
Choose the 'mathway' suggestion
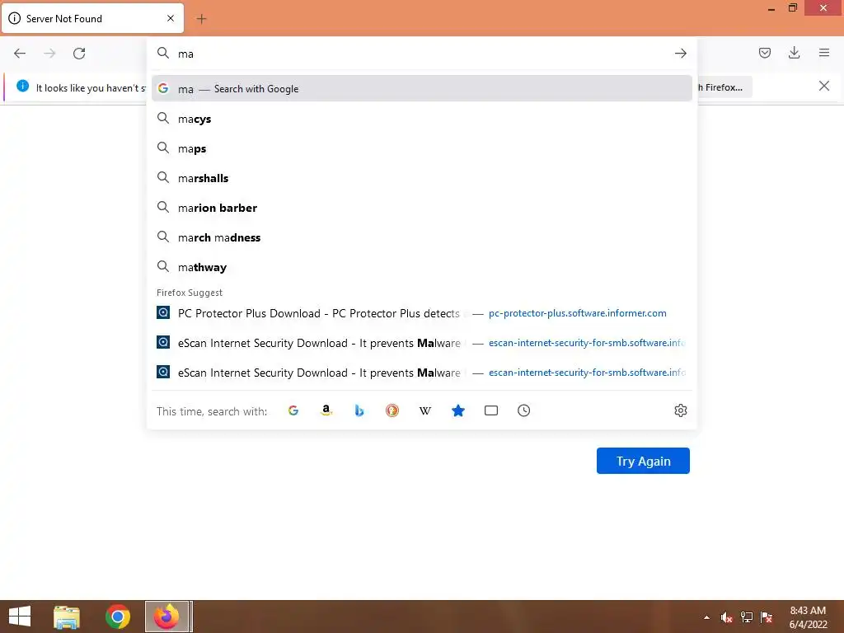[422, 267]
